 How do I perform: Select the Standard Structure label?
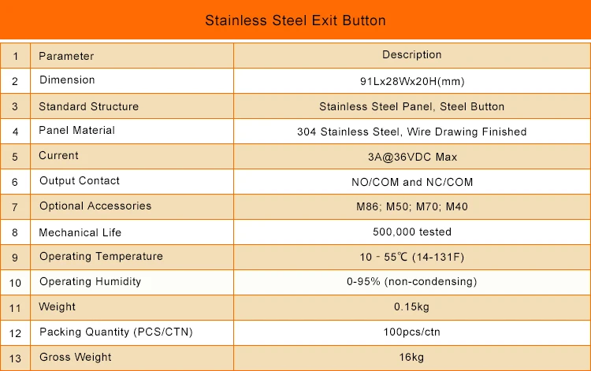(x=88, y=106)
